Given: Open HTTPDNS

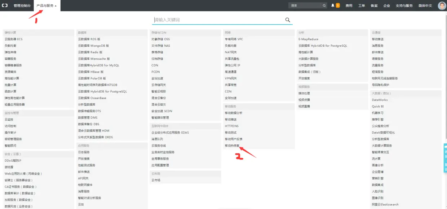Looking at the screenshot, I should point(232,126).
